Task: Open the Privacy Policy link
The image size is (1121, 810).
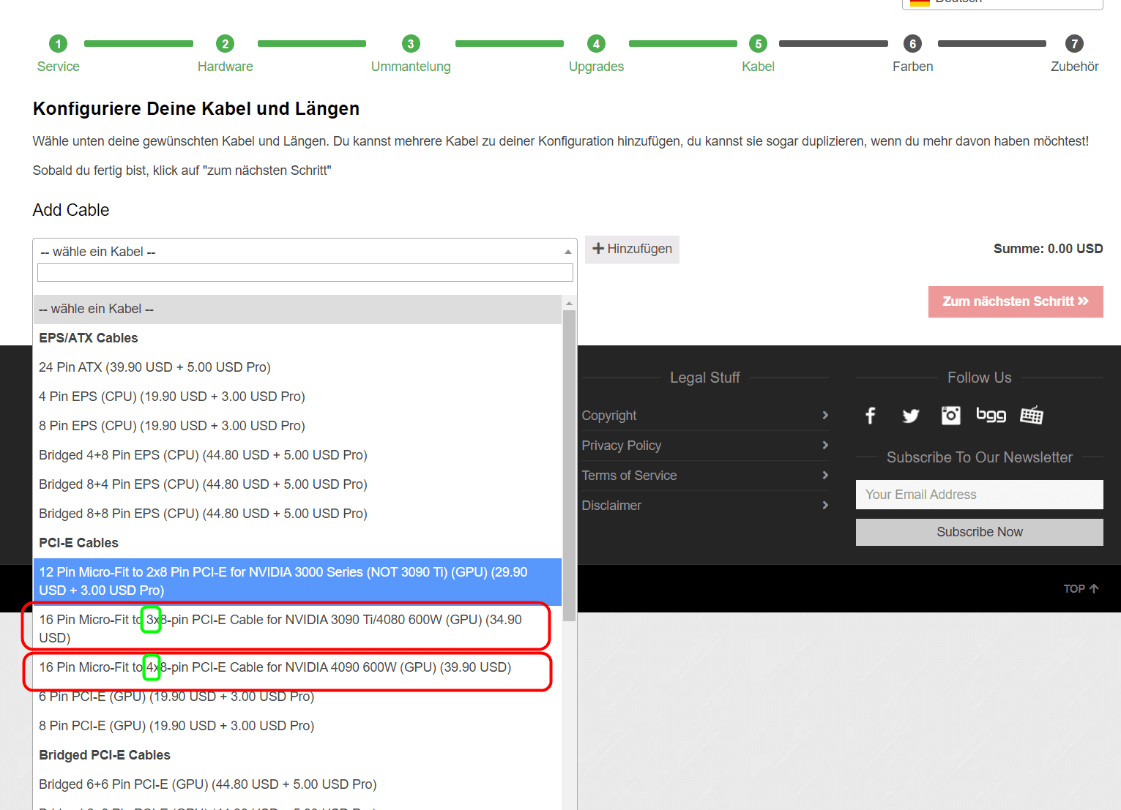Action: 621,446
